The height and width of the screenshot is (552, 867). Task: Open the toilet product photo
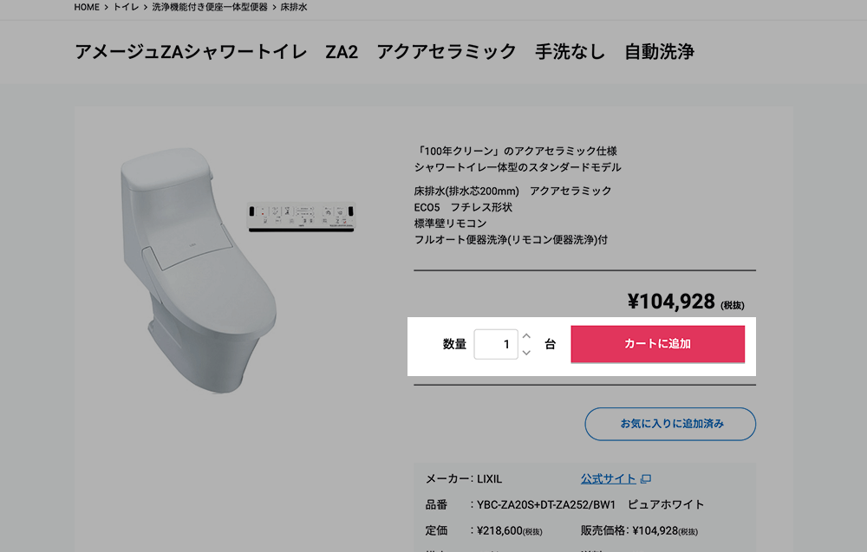199,270
